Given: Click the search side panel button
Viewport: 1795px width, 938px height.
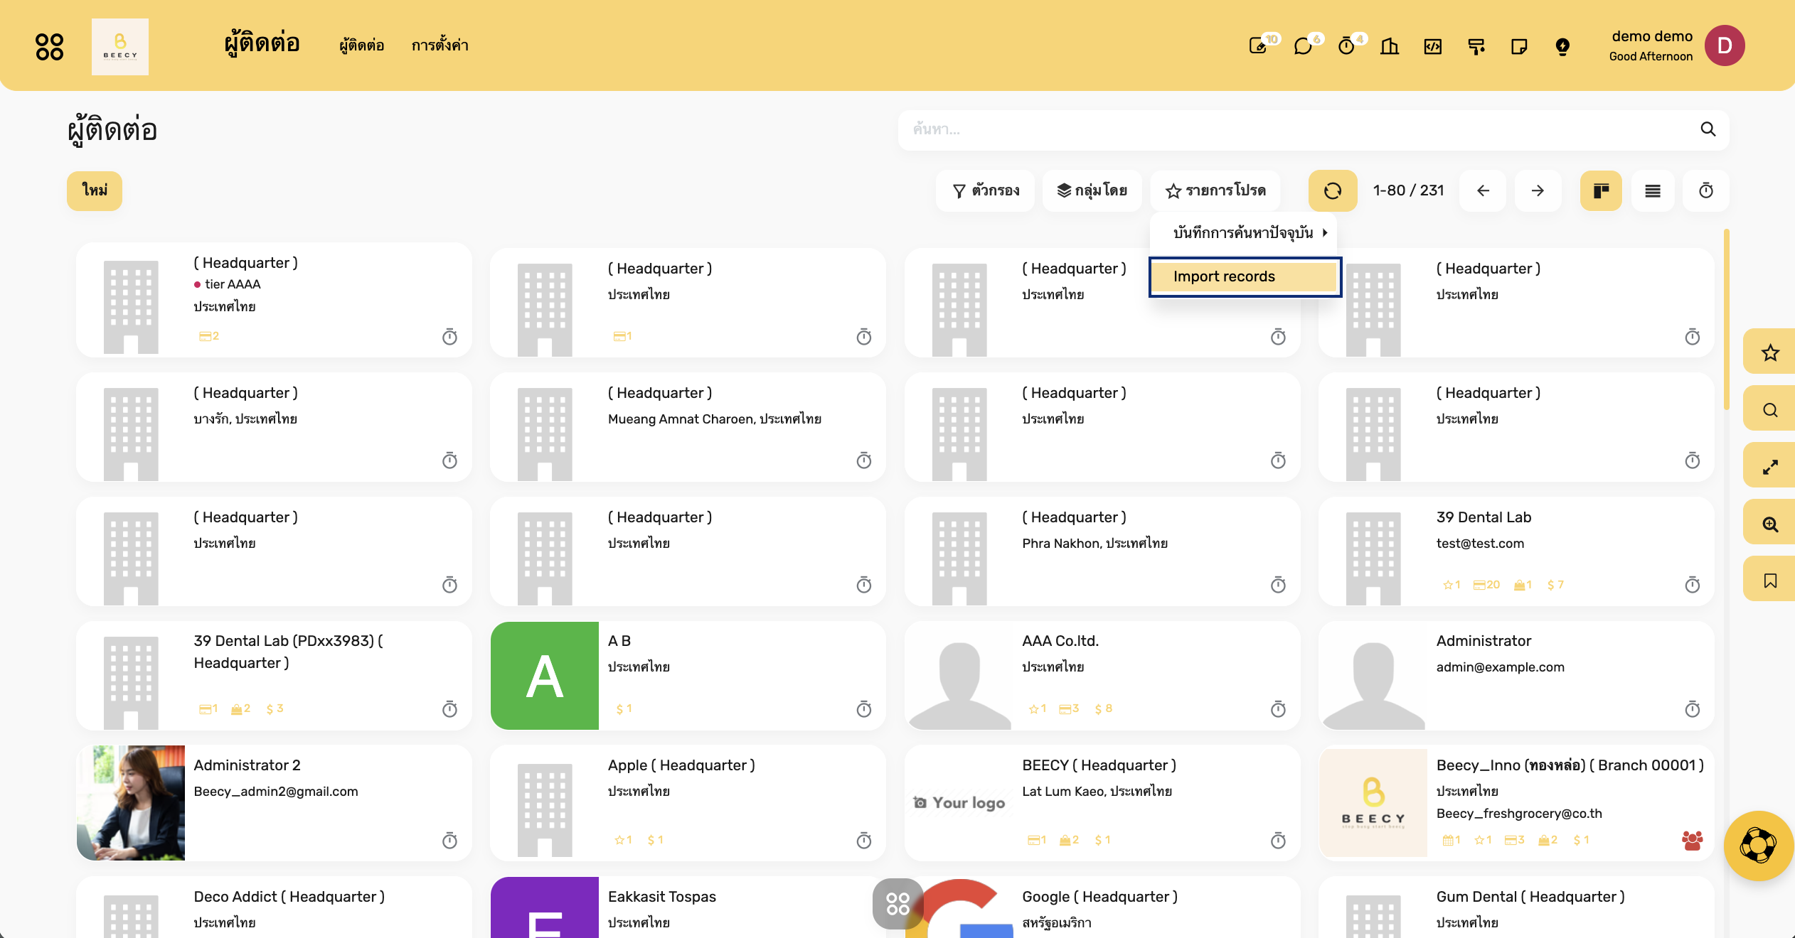Looking at the screenshot, I should [1770, 409].
